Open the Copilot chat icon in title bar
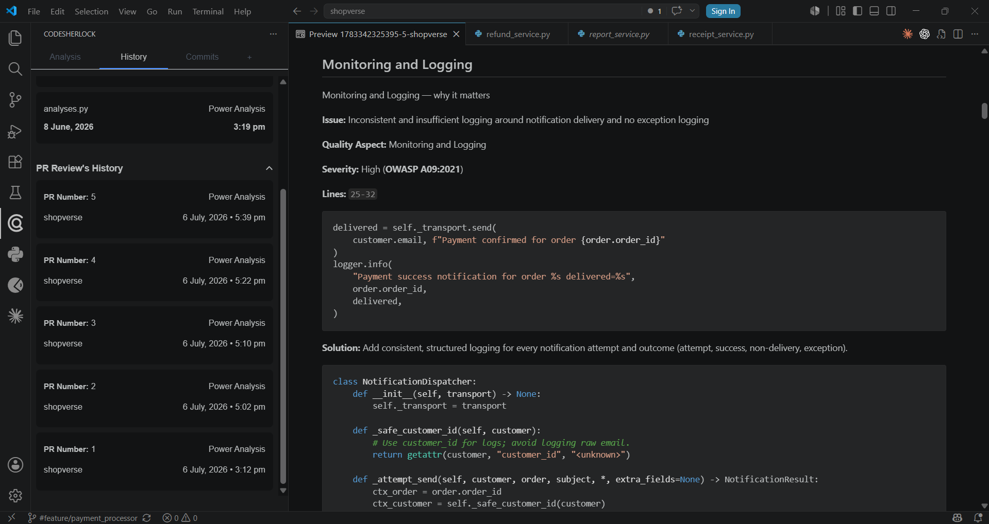The height and width of the screenshot is (524, 989). coord(677,11)
